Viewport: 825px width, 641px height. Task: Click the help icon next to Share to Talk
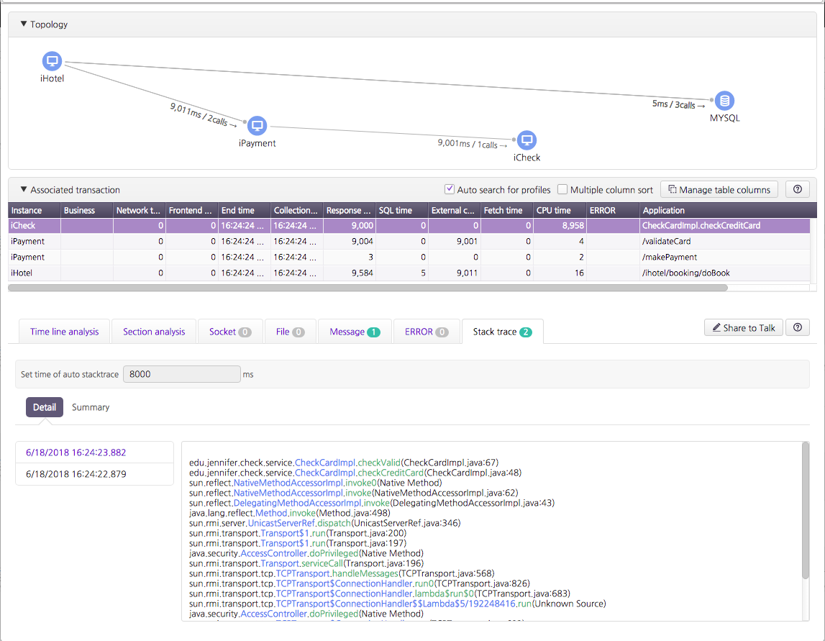(797, 327)
